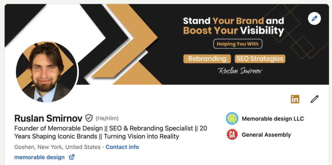The width and height of the screenshot is (332, 165).
Task: Click the General Assembly logo icon
Action: pyautogui.click(x=232, y=135)
